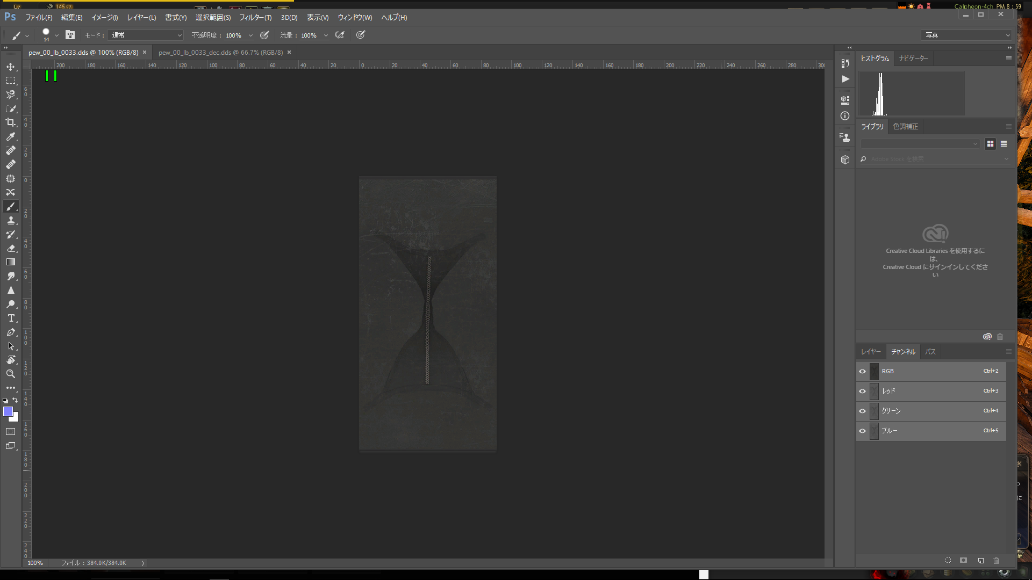
Task: Select the Gradient tool
Action: pos(10,262)
